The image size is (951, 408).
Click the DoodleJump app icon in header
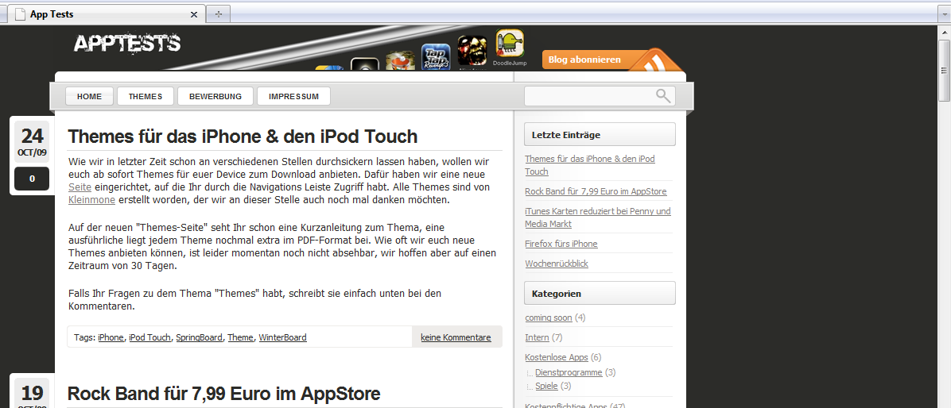510,44
